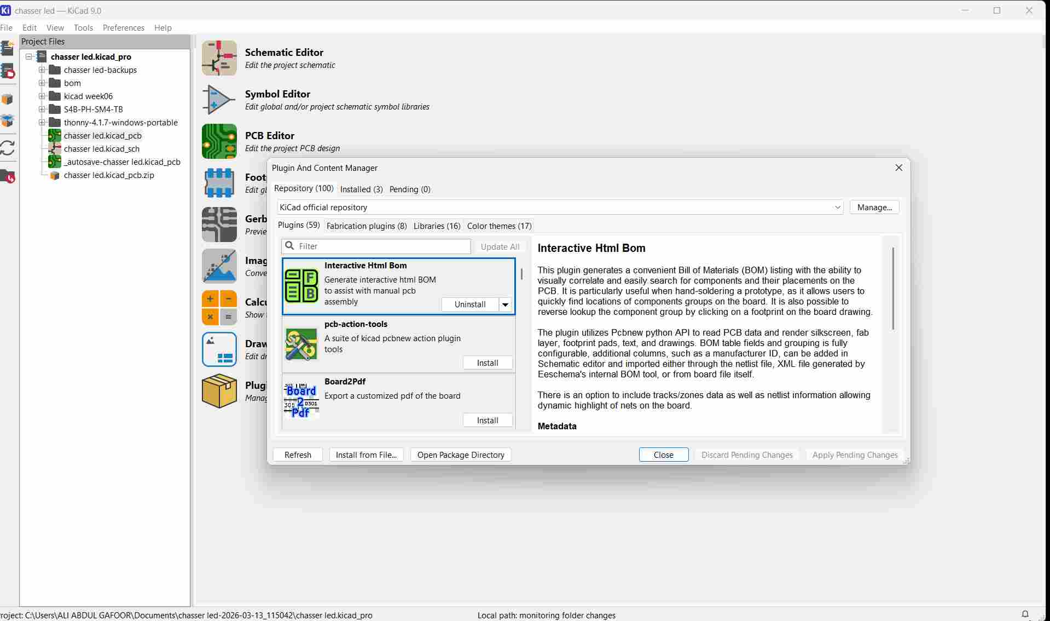Switch to the Pending (0) tab

click(410, 189)
